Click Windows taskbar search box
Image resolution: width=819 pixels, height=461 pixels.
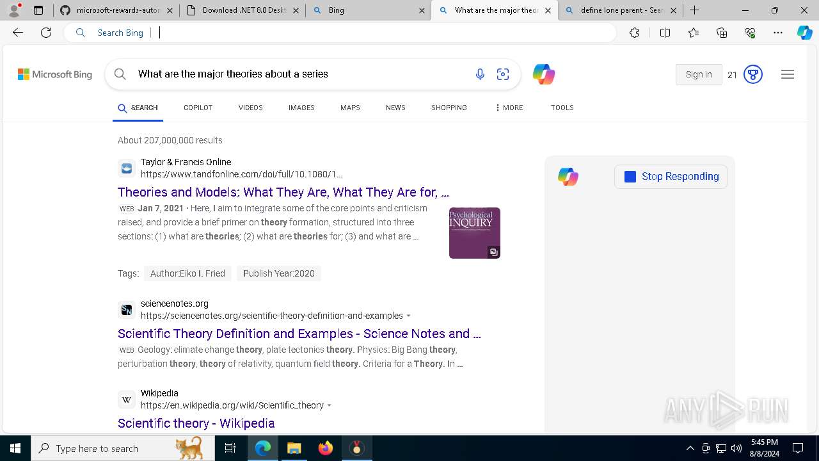click(x=123, y=448)
